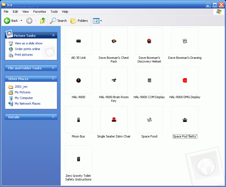The image size is (226, 187).
Task: Select HAL-9000 COM Display thumbnail
Action: click(x=149, y=80)
